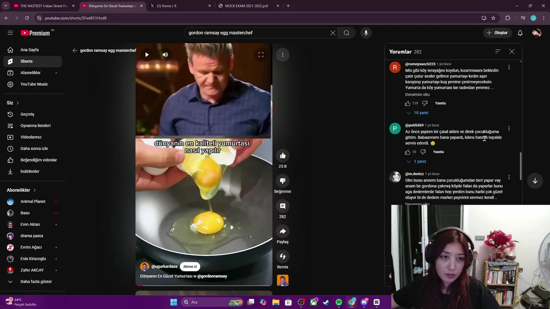The width and height of the screenshot is (550, 309).
Task: Remix this Short
Action: (x=282, y=256)
